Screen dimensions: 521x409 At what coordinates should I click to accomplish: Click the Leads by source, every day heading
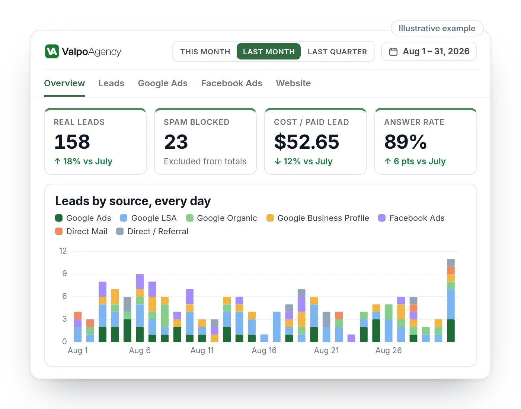133,201
